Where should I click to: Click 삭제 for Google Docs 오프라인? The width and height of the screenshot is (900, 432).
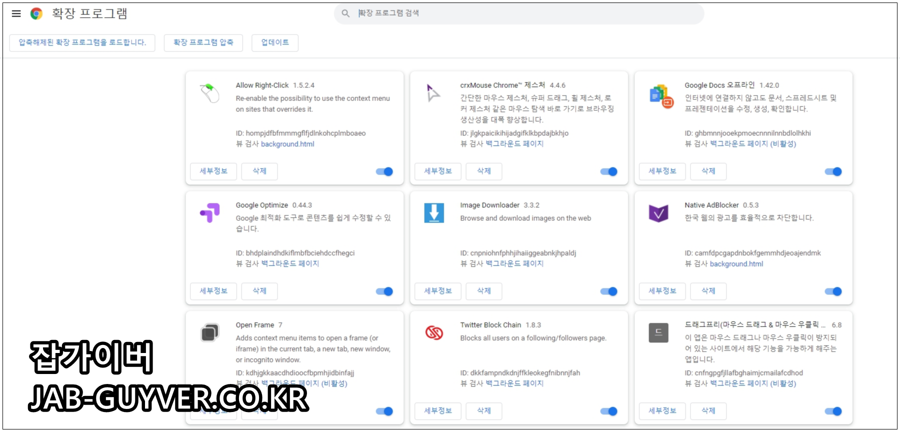click(708, 171)
